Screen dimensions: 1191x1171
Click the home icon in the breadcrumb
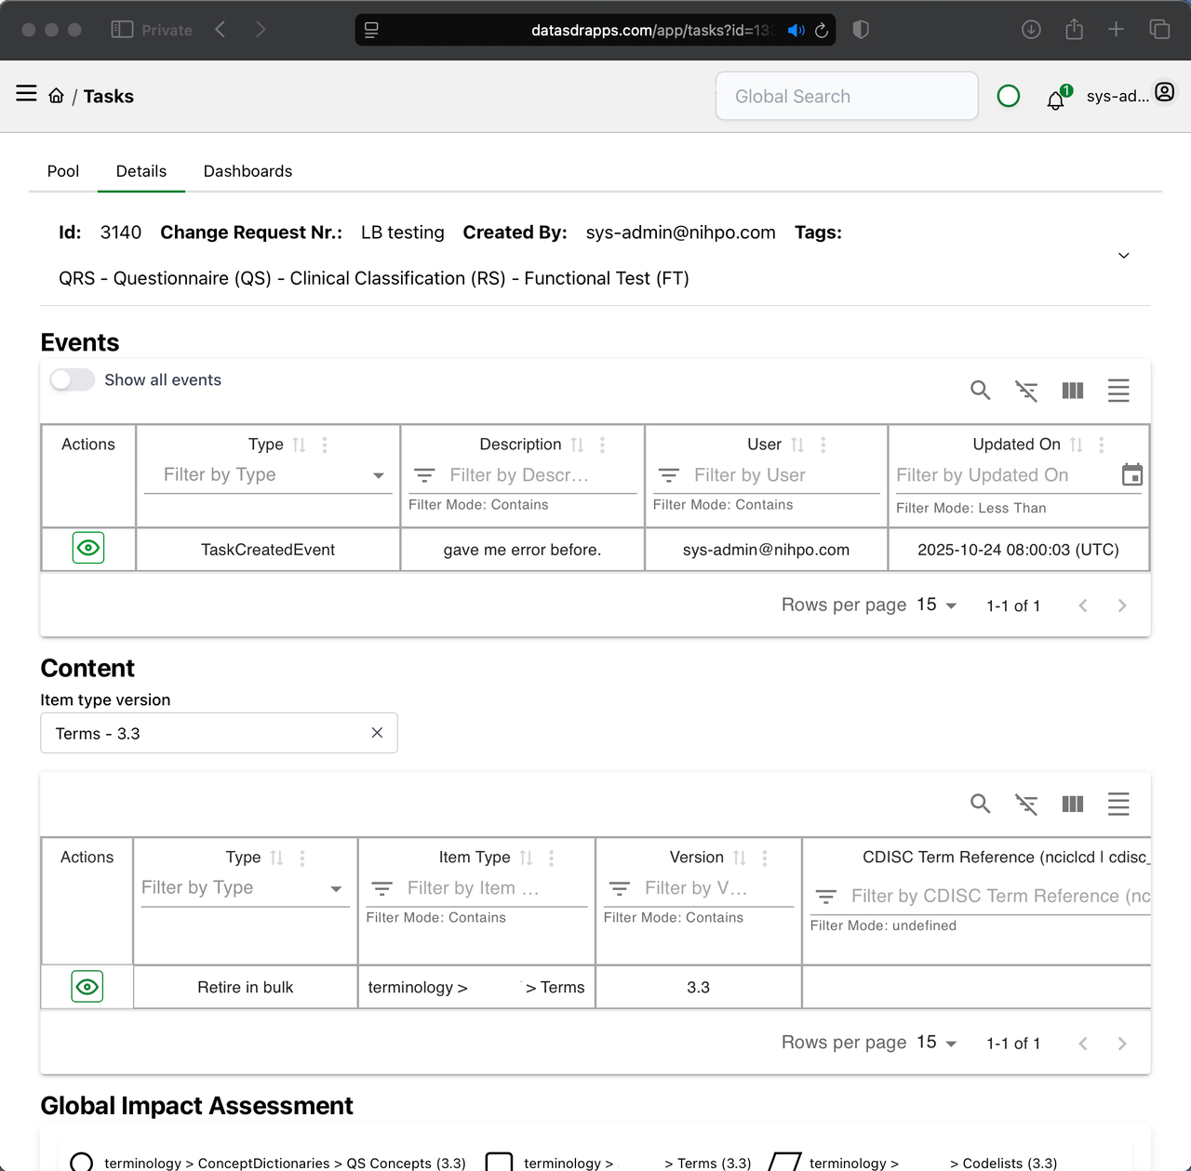click(x=56, y=94)
